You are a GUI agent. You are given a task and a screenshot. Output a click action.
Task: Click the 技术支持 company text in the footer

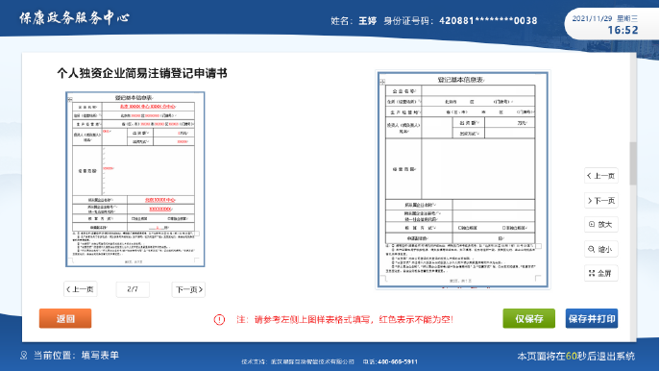298,361
